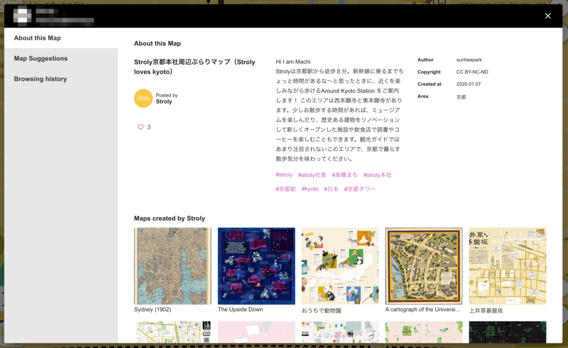
Task: Click the like count 3
Action: point(149,127)
